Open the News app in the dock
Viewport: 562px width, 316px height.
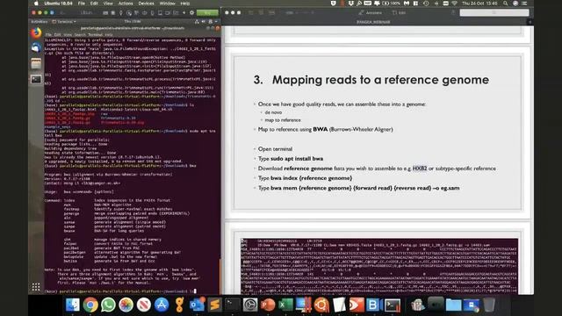tap(144, 305)
